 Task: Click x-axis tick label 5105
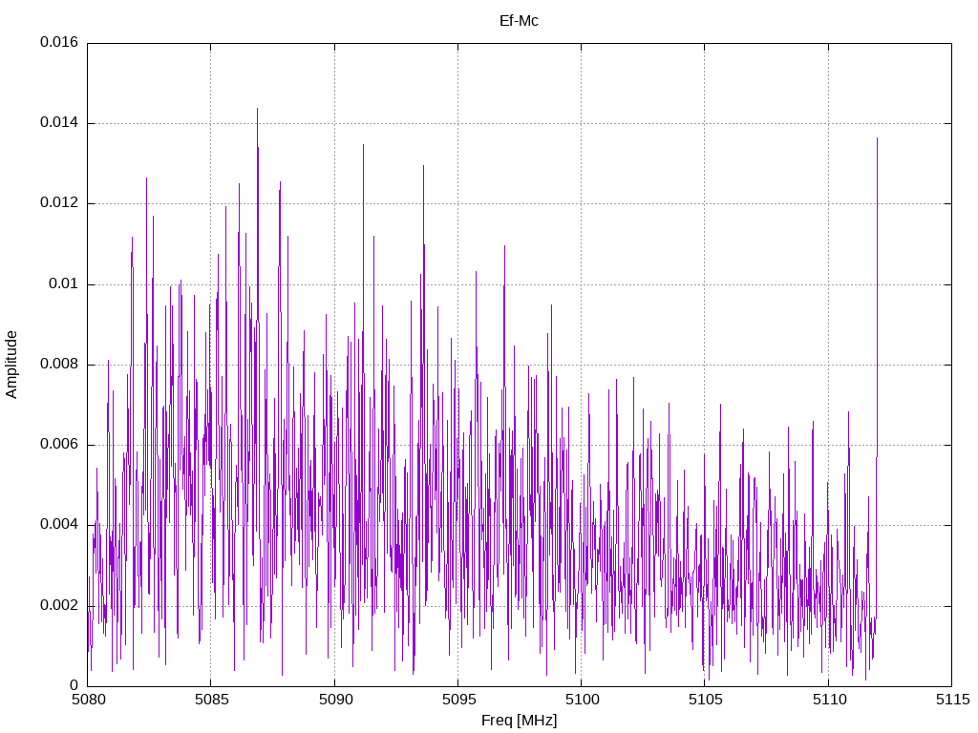[706, 700]
